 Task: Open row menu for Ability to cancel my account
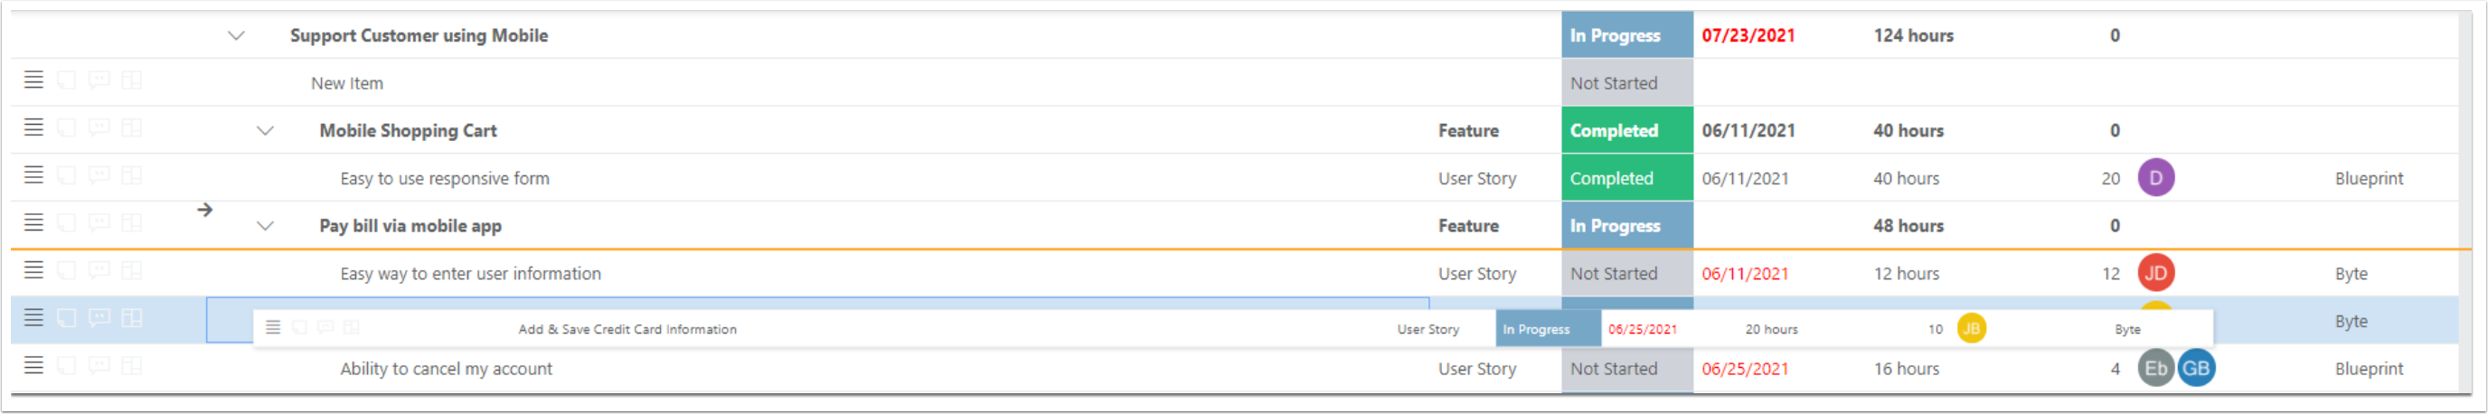coord(33,365)
